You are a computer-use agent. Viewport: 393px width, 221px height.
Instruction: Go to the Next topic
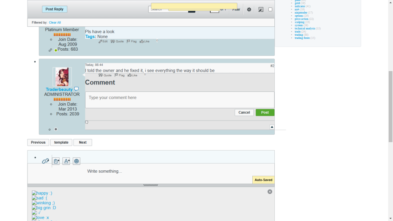click(83, 142)
